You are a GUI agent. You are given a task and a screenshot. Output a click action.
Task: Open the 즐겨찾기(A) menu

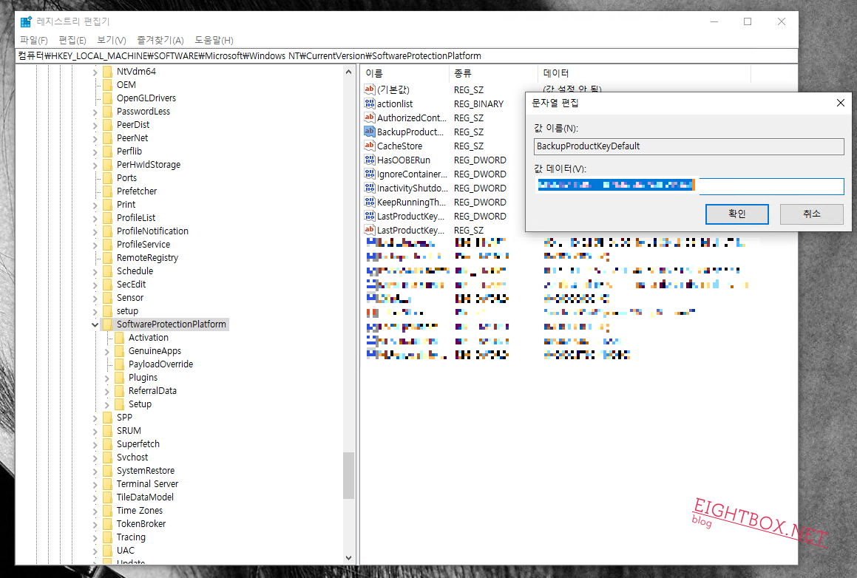pos(160,41)
